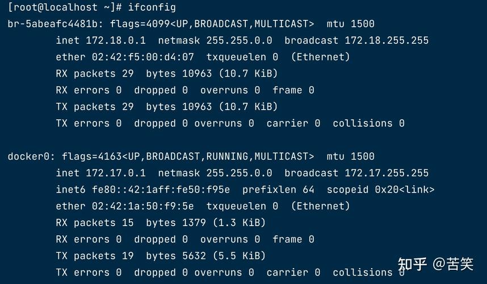Click the @苦笑 author name

[x=453, y=264]
